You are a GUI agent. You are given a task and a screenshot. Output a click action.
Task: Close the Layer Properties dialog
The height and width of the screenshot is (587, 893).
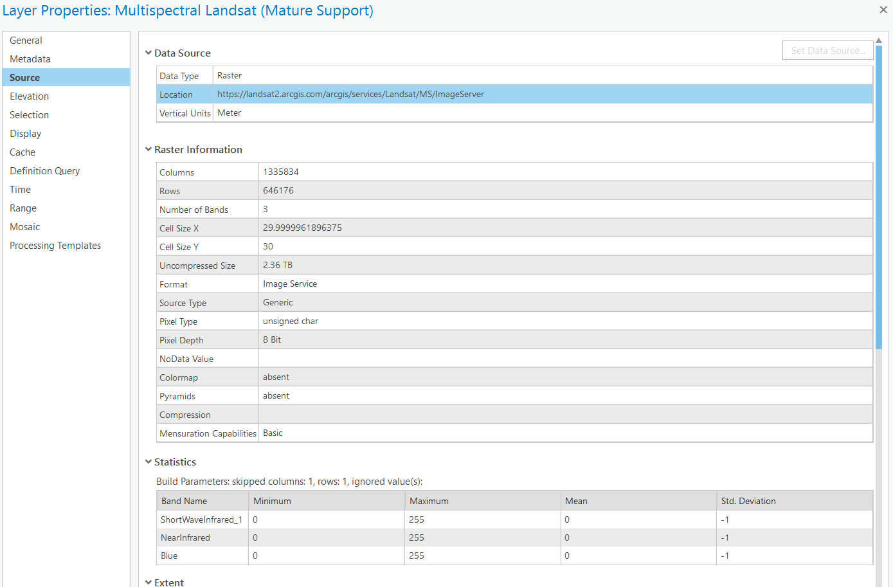[x=883, y=10]
